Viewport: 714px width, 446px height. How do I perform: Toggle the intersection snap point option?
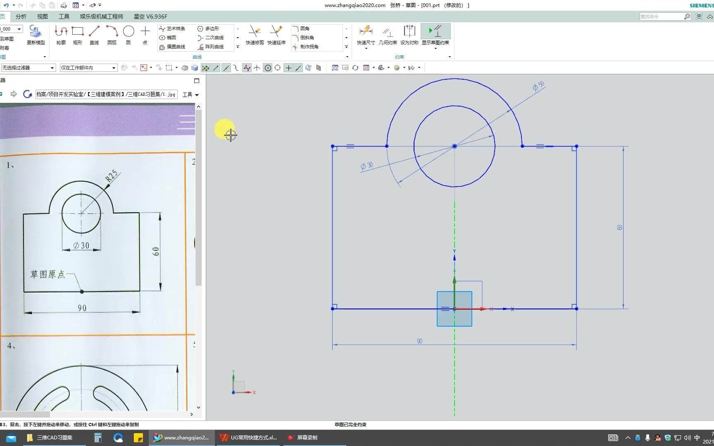coord(257,68)
